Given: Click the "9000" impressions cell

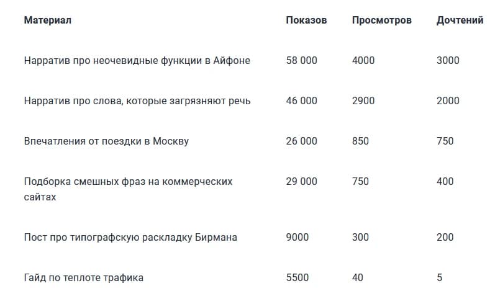Looking at the screenshot, I should [x=297, y=238].
